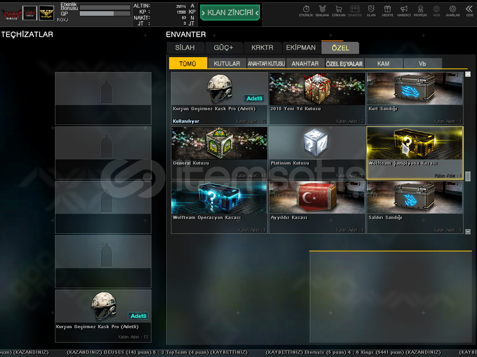Open the Ayarlar settings gear

pos(453,11)
